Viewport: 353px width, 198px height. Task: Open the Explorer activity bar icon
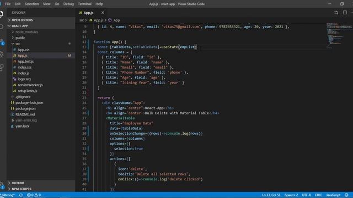coord(1,14)
